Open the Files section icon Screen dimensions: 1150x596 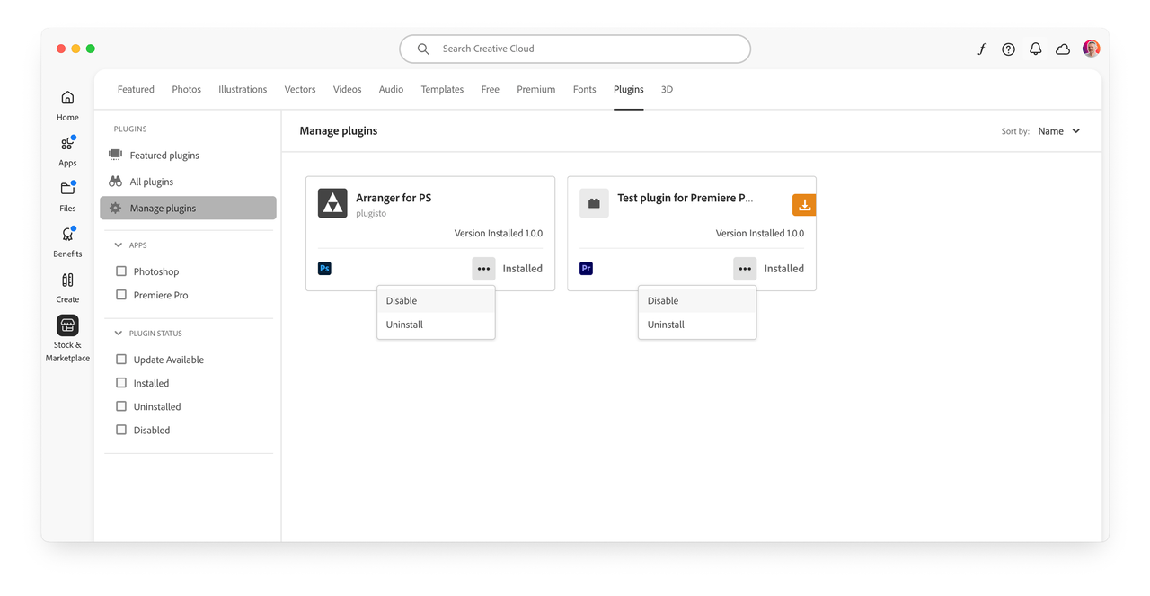tap(67, 190)
